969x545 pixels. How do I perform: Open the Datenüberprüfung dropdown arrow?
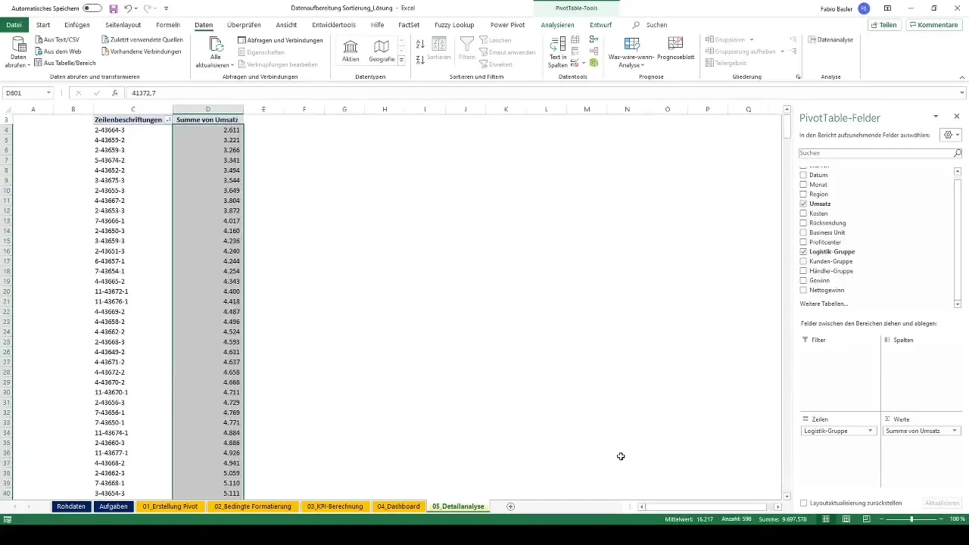(x=584, y=63)
